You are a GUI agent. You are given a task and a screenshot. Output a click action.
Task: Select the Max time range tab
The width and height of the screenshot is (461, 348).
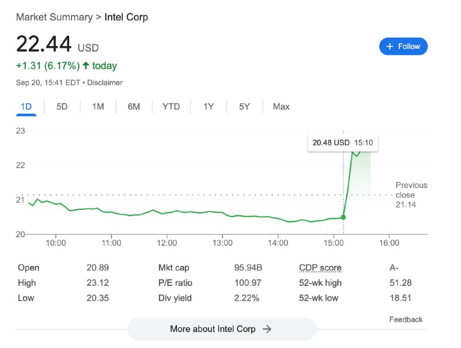point(281,106)
